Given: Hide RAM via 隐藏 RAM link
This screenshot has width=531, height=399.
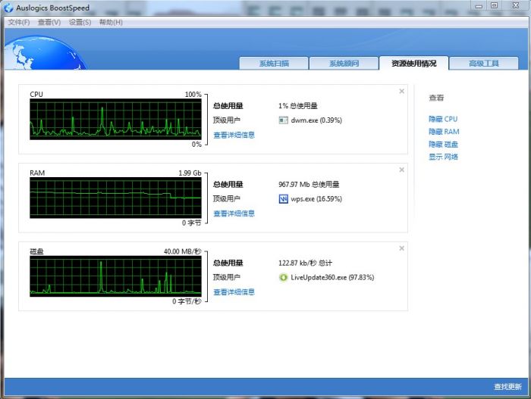Looking at the screenshot, I should coord(444,132).
